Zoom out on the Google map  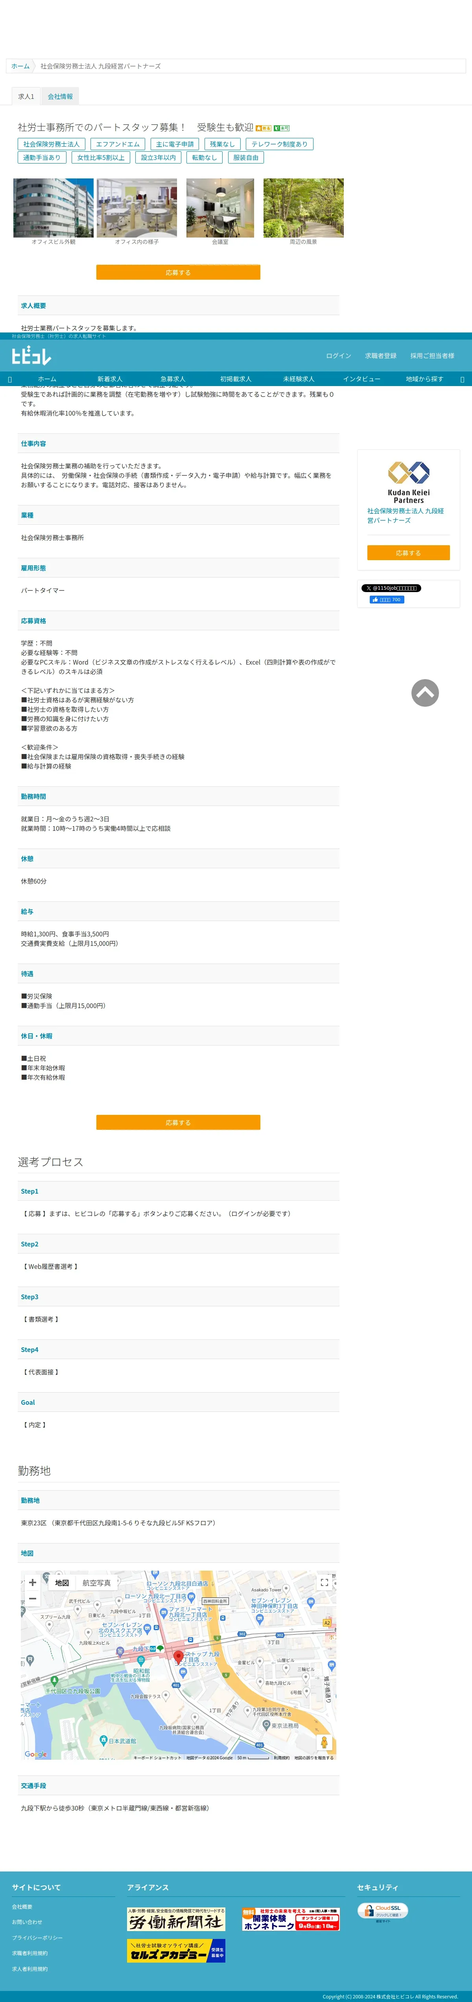tap(33, 1599)
